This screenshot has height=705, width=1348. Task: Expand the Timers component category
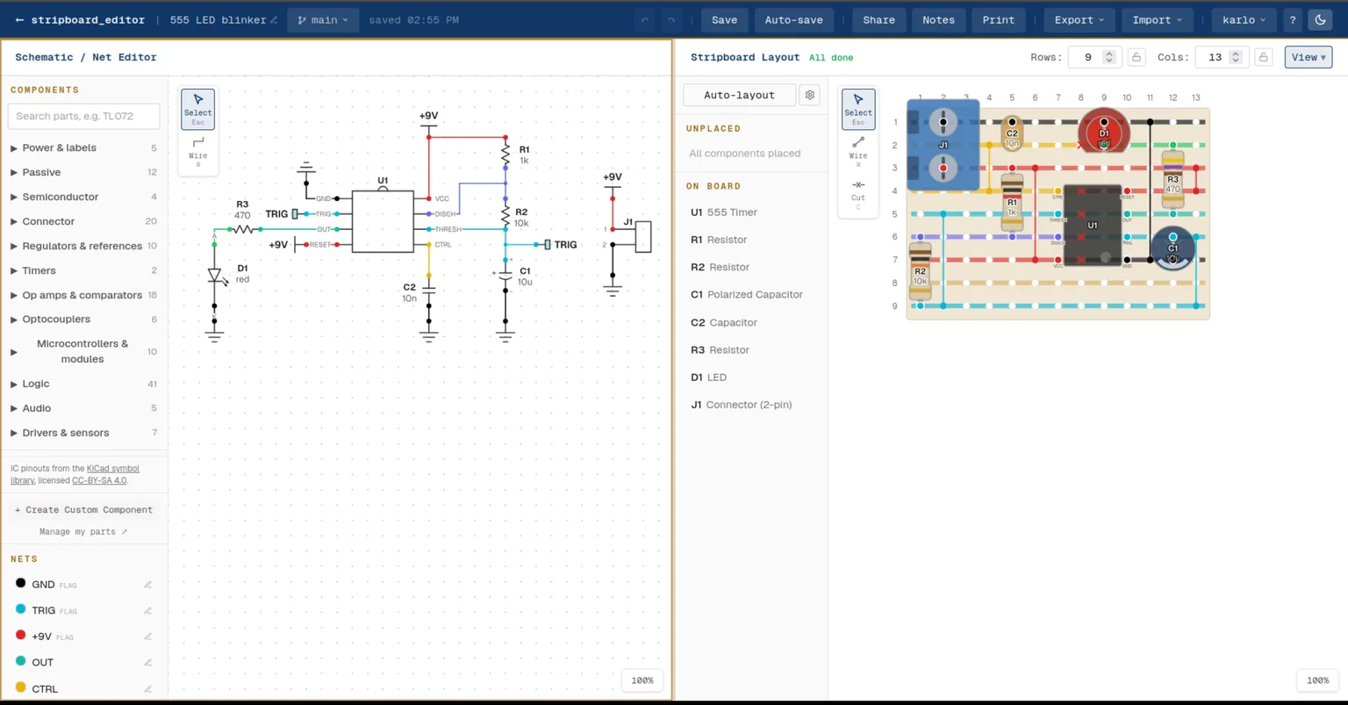click(83, 270)
